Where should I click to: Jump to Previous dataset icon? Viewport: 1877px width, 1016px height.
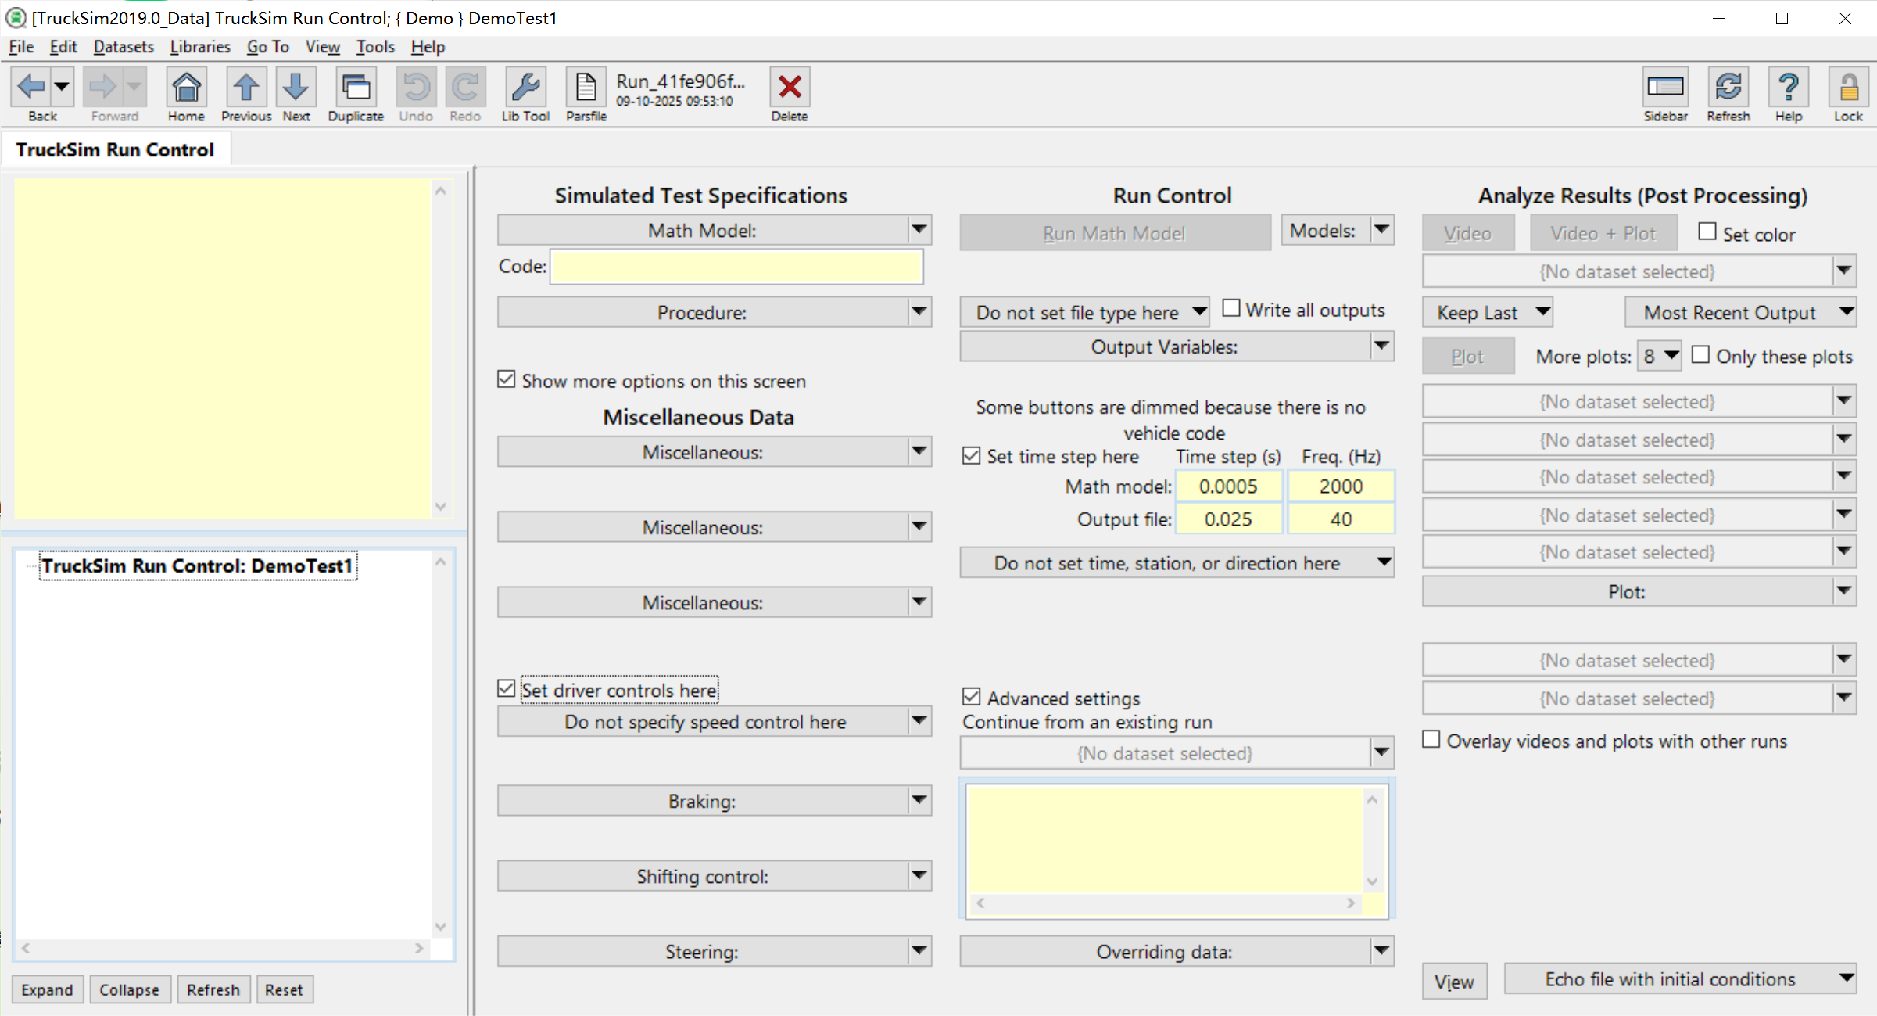coord(246,87)
